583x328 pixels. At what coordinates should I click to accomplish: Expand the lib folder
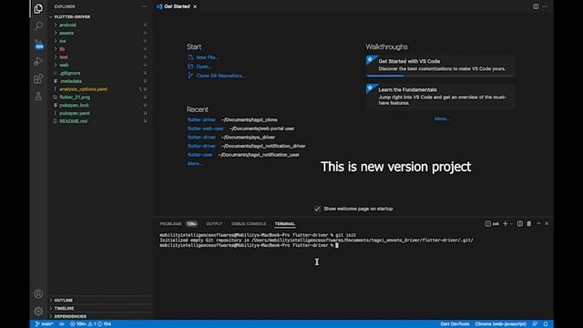(x=55, y=49)
